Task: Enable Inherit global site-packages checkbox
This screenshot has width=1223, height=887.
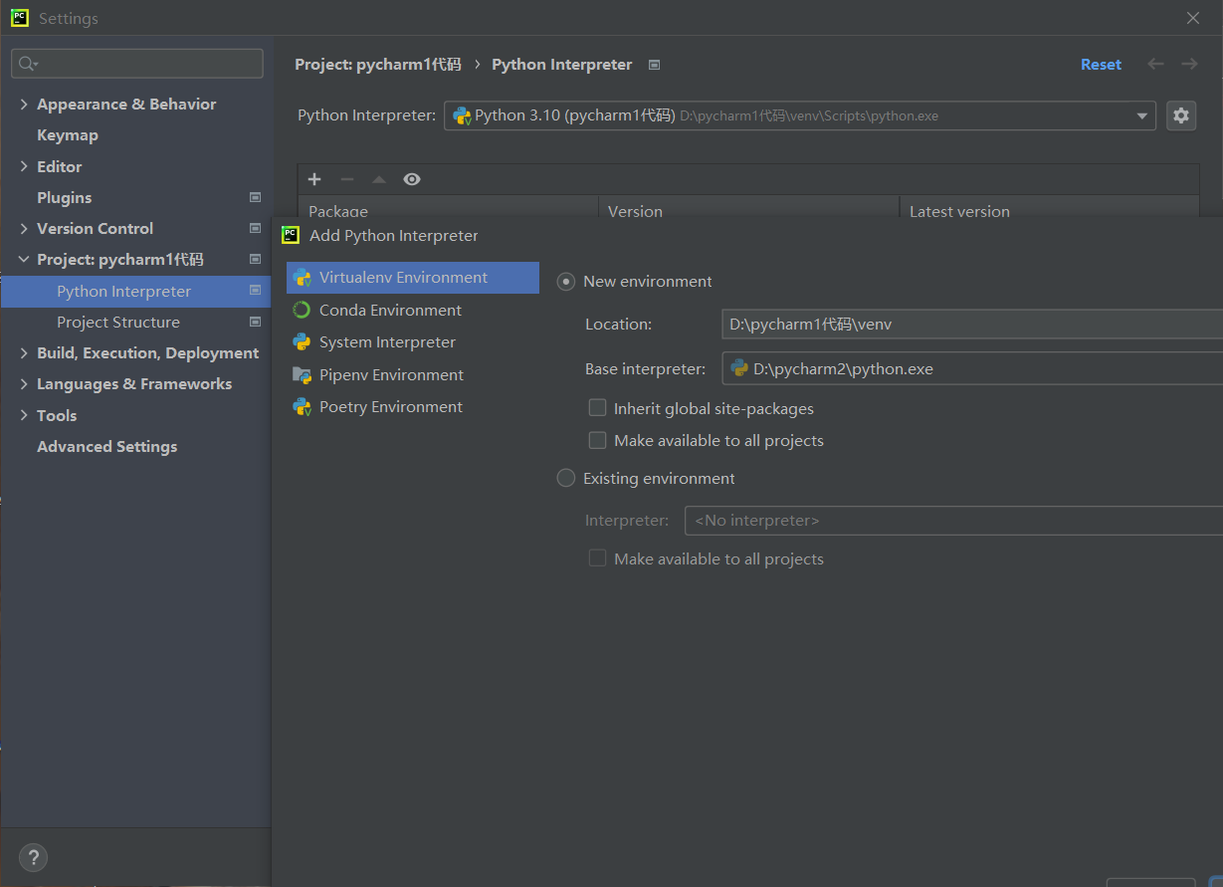Action: tap(597, 408)
